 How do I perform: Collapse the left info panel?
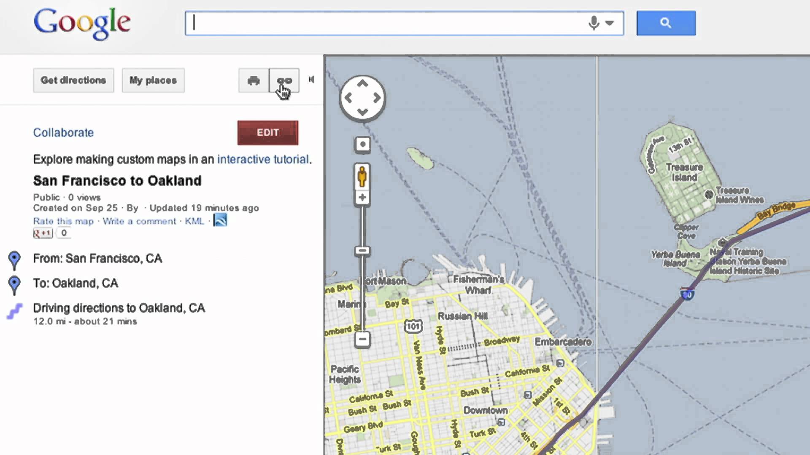click(311, 80)
